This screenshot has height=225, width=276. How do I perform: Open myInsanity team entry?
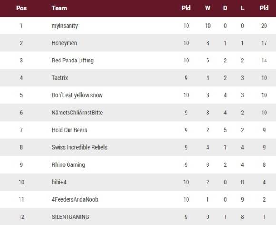click(x=65, y=26)
